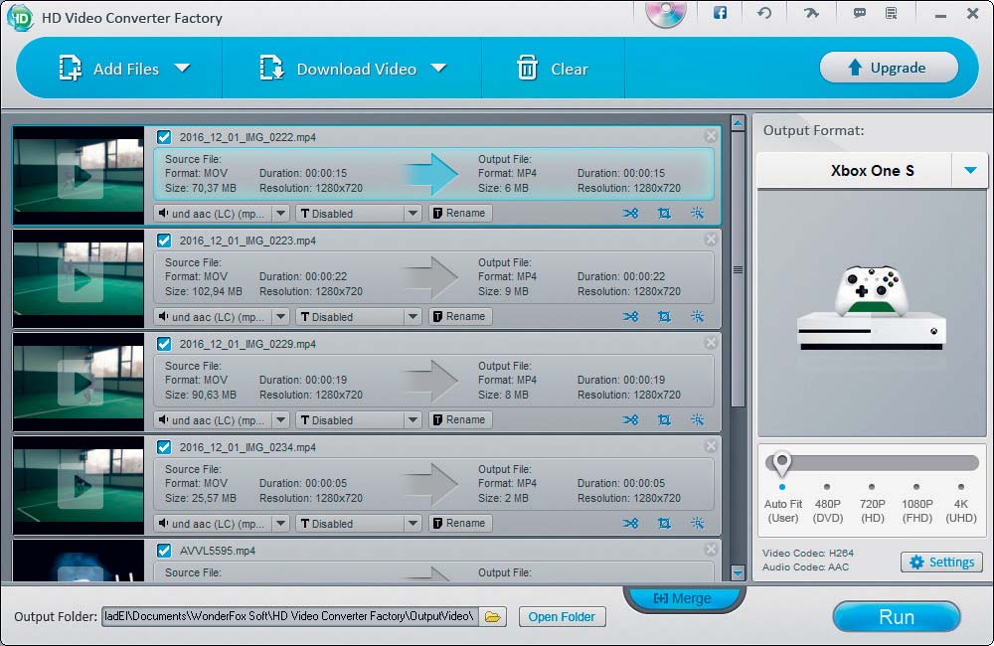
Task: Open audio track dropdown for 2016_12_01_IMG_0223.mp4
Action: point(281,316)
